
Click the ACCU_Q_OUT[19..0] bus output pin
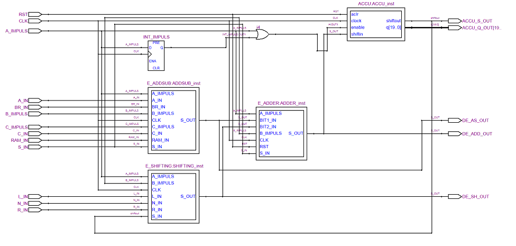(x=455, y=28)
